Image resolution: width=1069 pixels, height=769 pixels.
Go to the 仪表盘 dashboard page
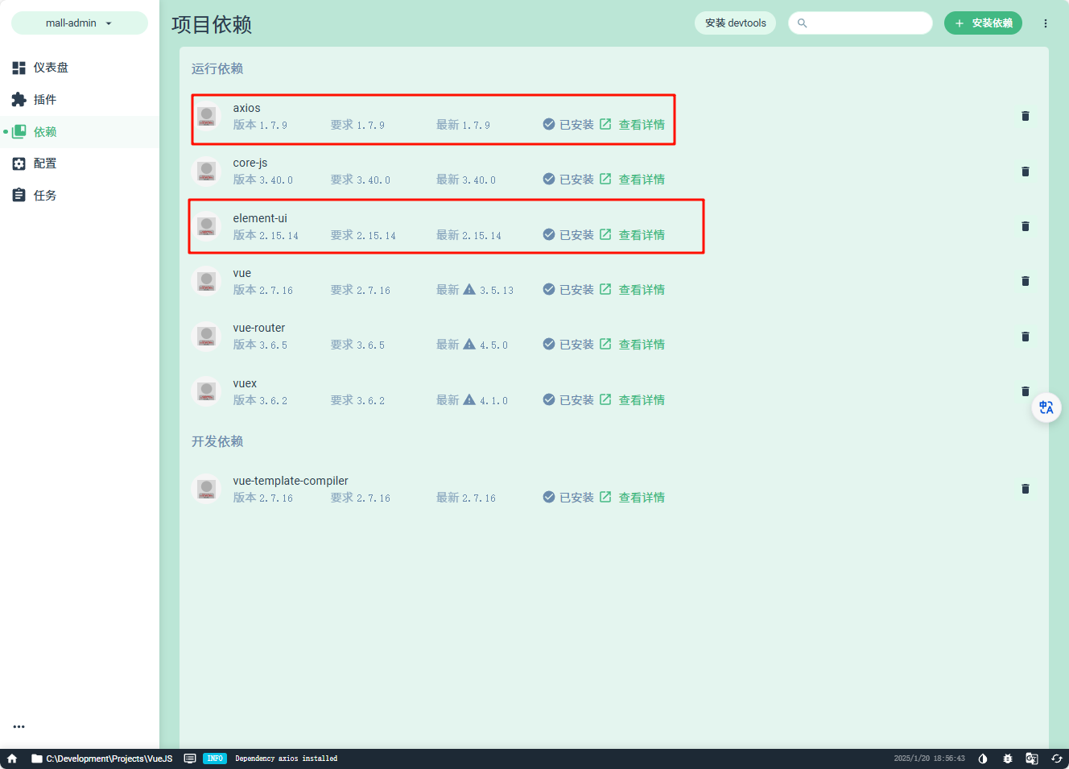(80, 68)
